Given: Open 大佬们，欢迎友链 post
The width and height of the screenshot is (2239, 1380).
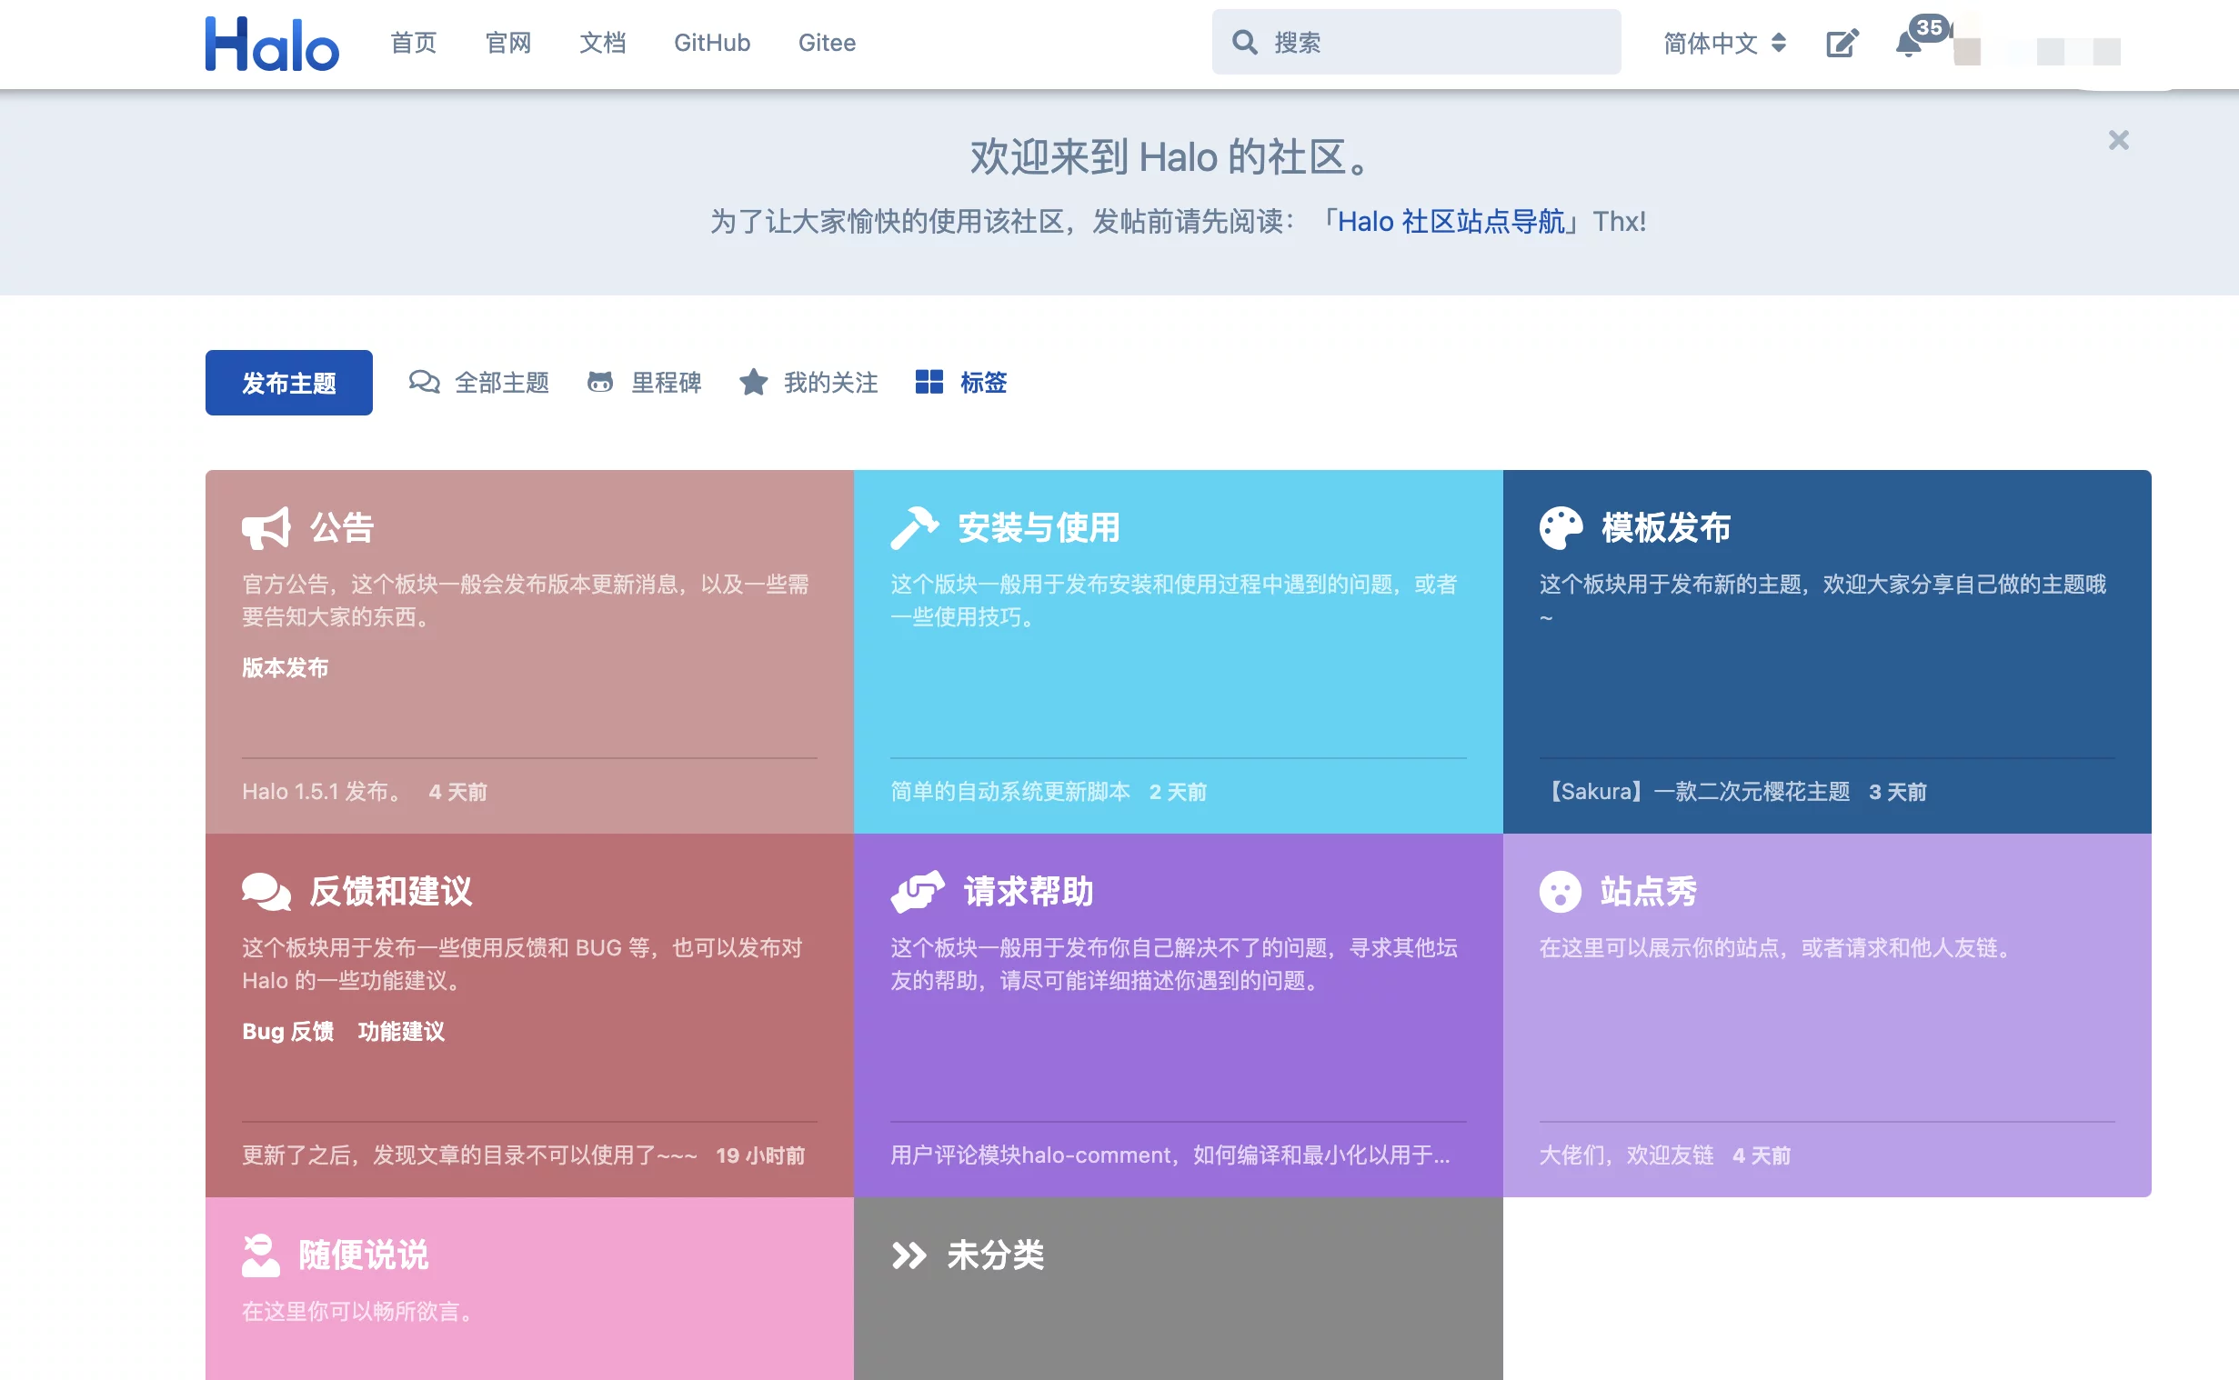Looking at the screenshot, I should (1626, 1155).
